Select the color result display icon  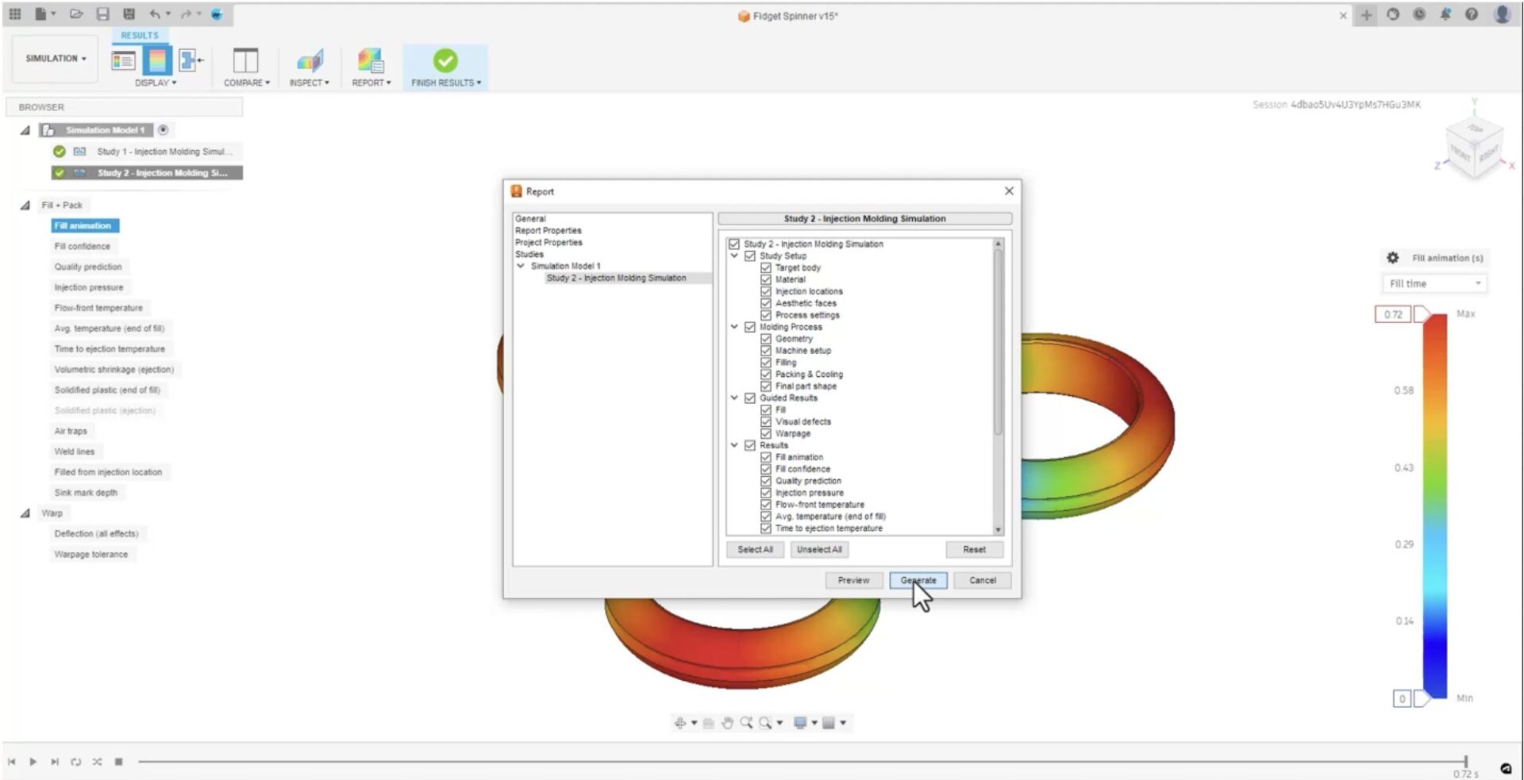click(x=157, y=60)
